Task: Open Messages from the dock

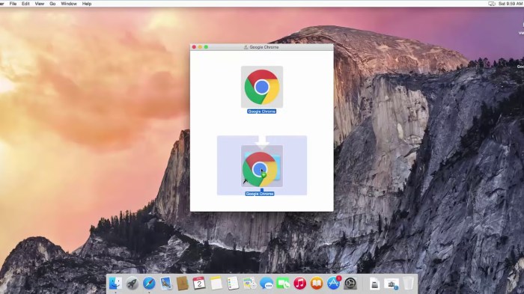Action: coord(266,284)
